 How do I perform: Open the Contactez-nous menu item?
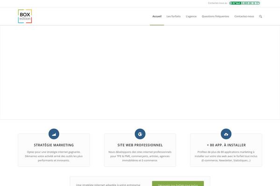(244, 16)
